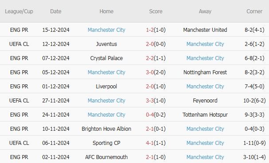Select Manchester City away link versus Juventus
The image size is (269, 163).
click(205, 44)
